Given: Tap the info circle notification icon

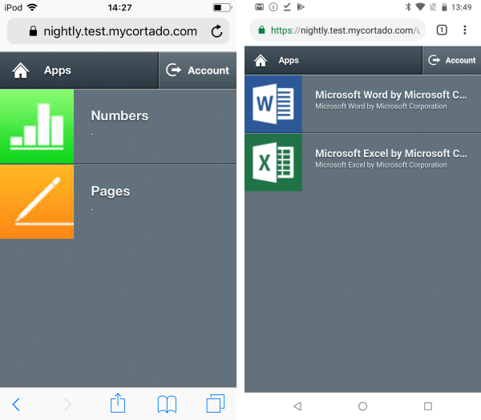Looking at the screenshot, I should tap(273, 6).
